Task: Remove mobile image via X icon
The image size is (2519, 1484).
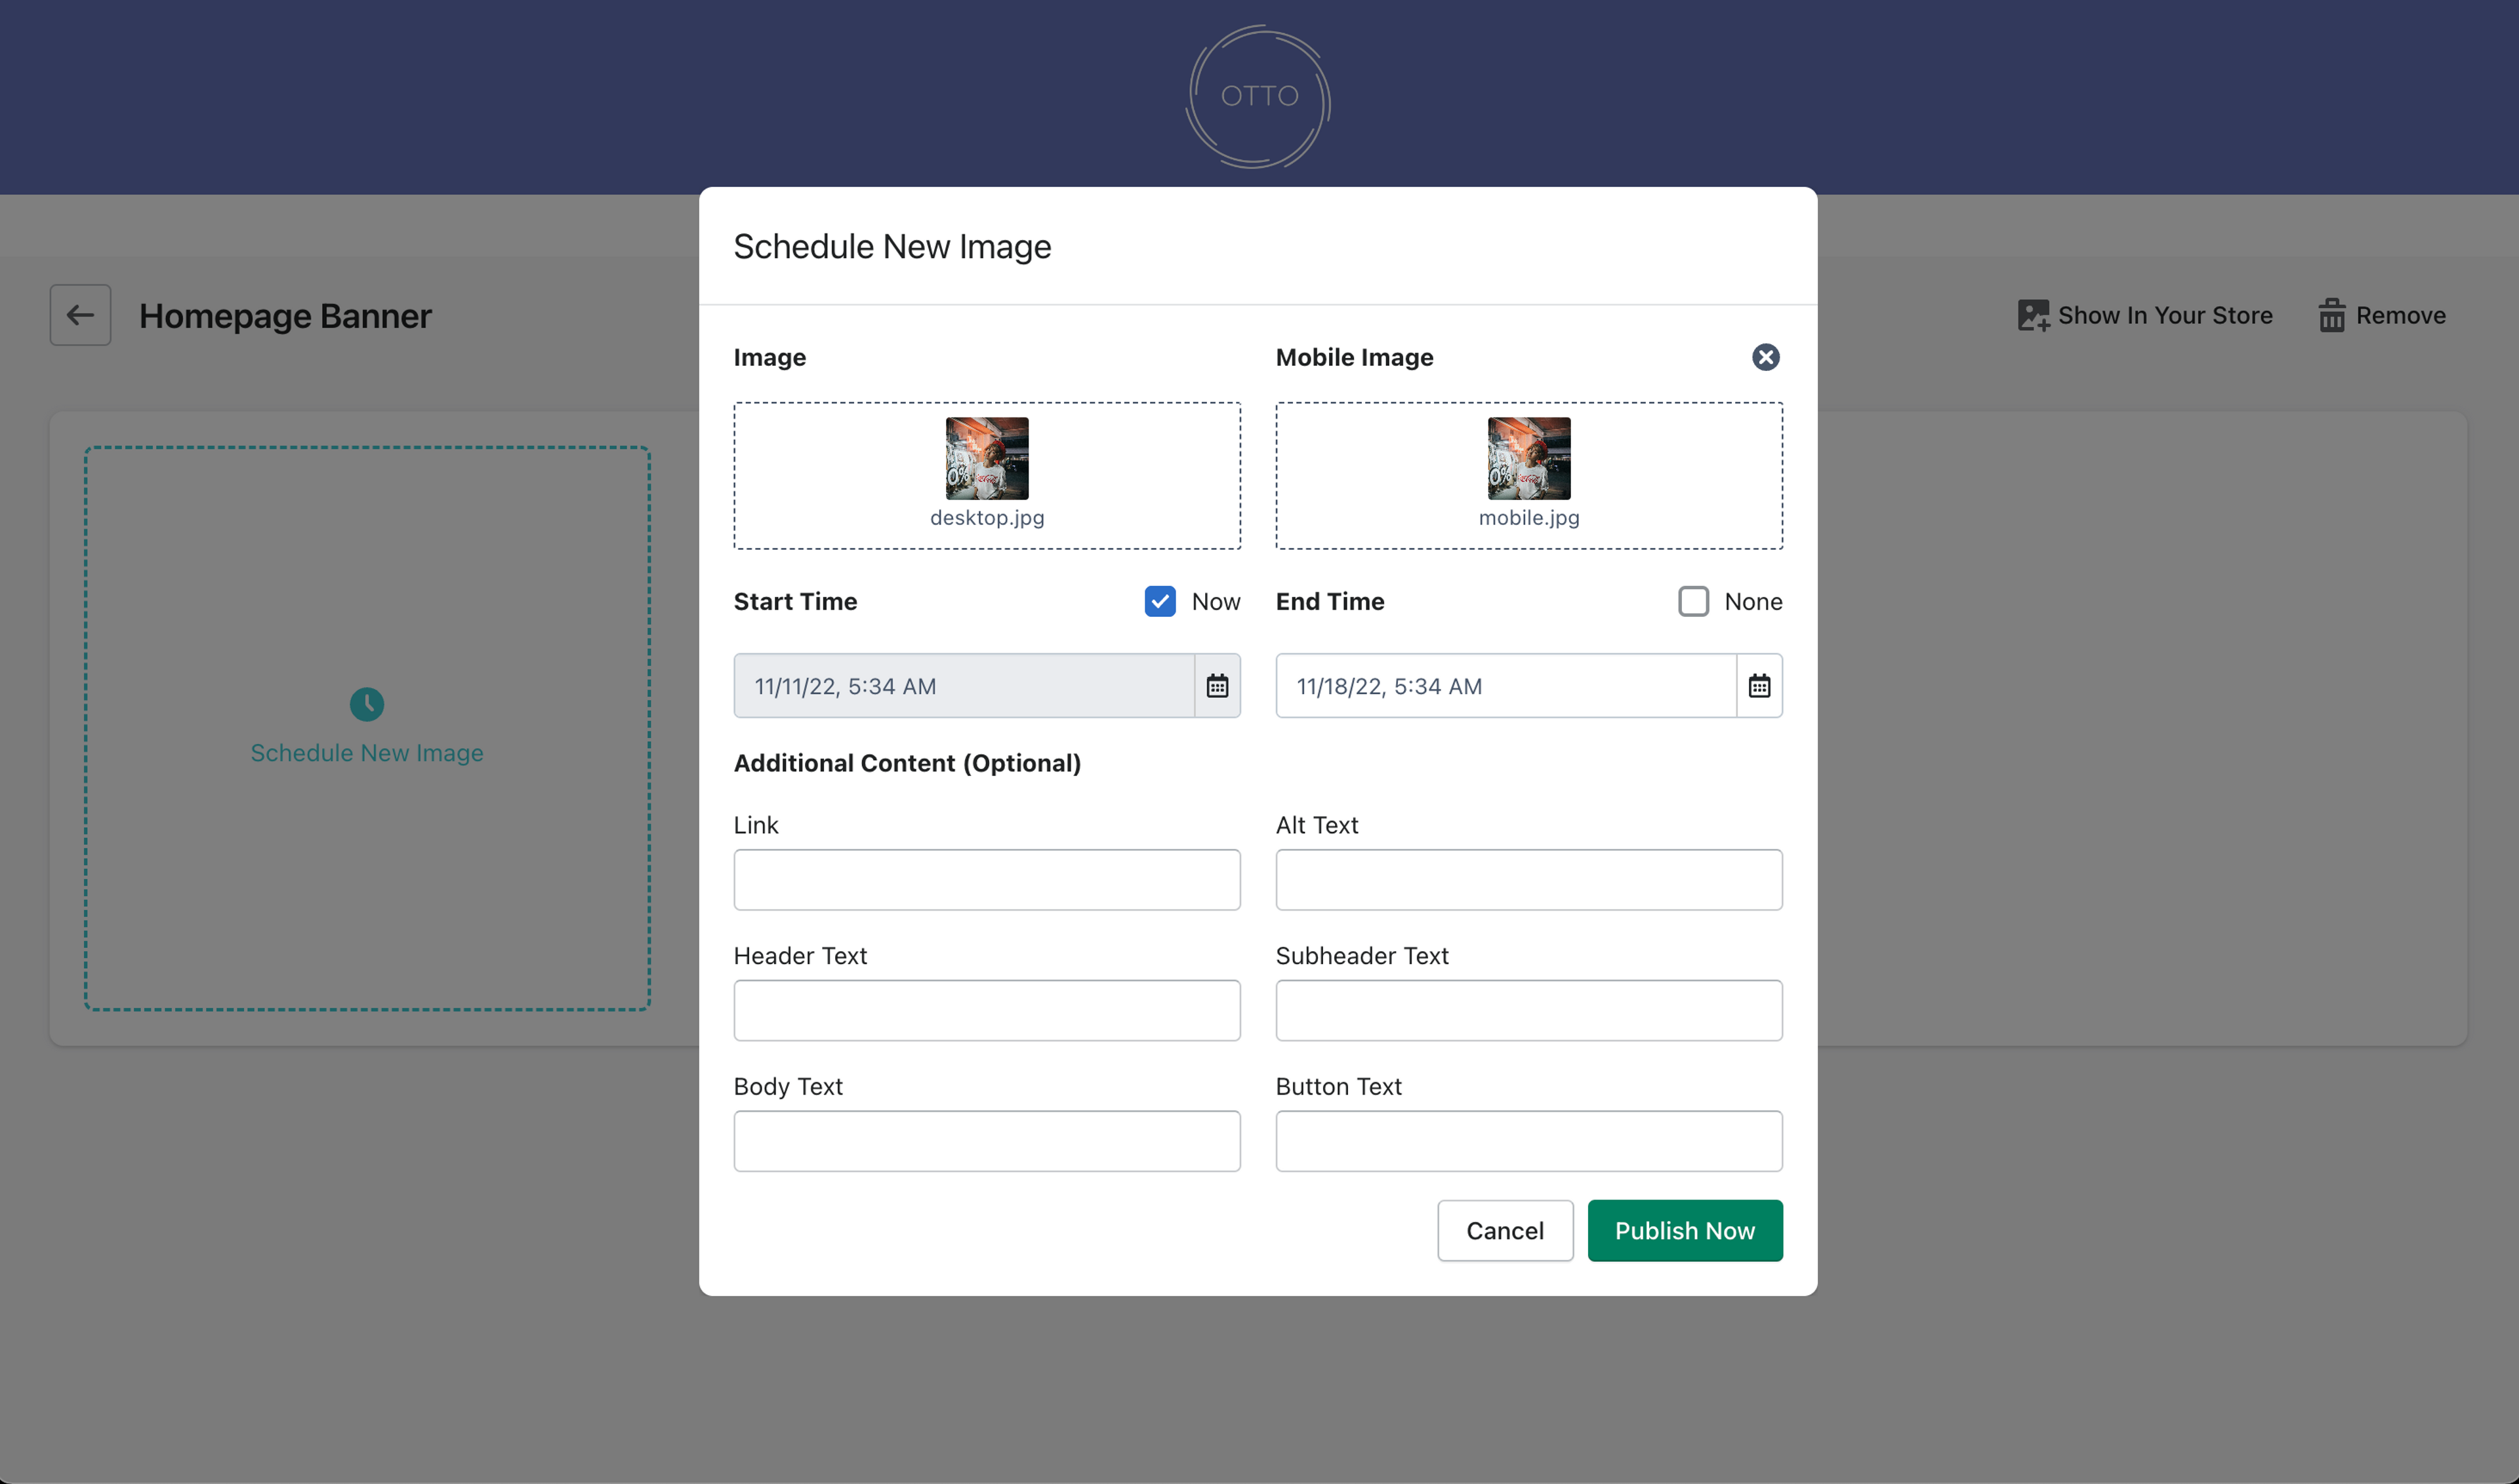Action: click(x=1765, y=357)
